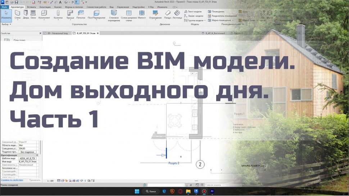The height and width of the screenshot is (196, 349).
Task: Open the Файл menu
Action: 4,7
